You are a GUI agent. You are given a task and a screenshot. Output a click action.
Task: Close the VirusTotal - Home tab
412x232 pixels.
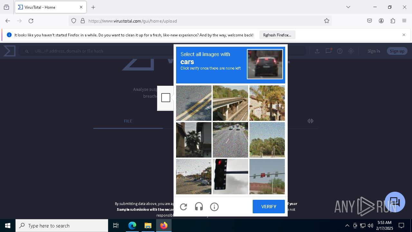[81, 7]
